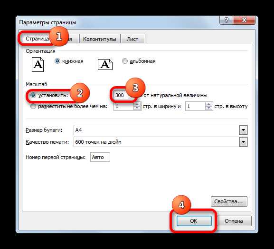Expand the Размер бумаги dropdown arrow
Screen dimensions: 274x249
(243, 130)
